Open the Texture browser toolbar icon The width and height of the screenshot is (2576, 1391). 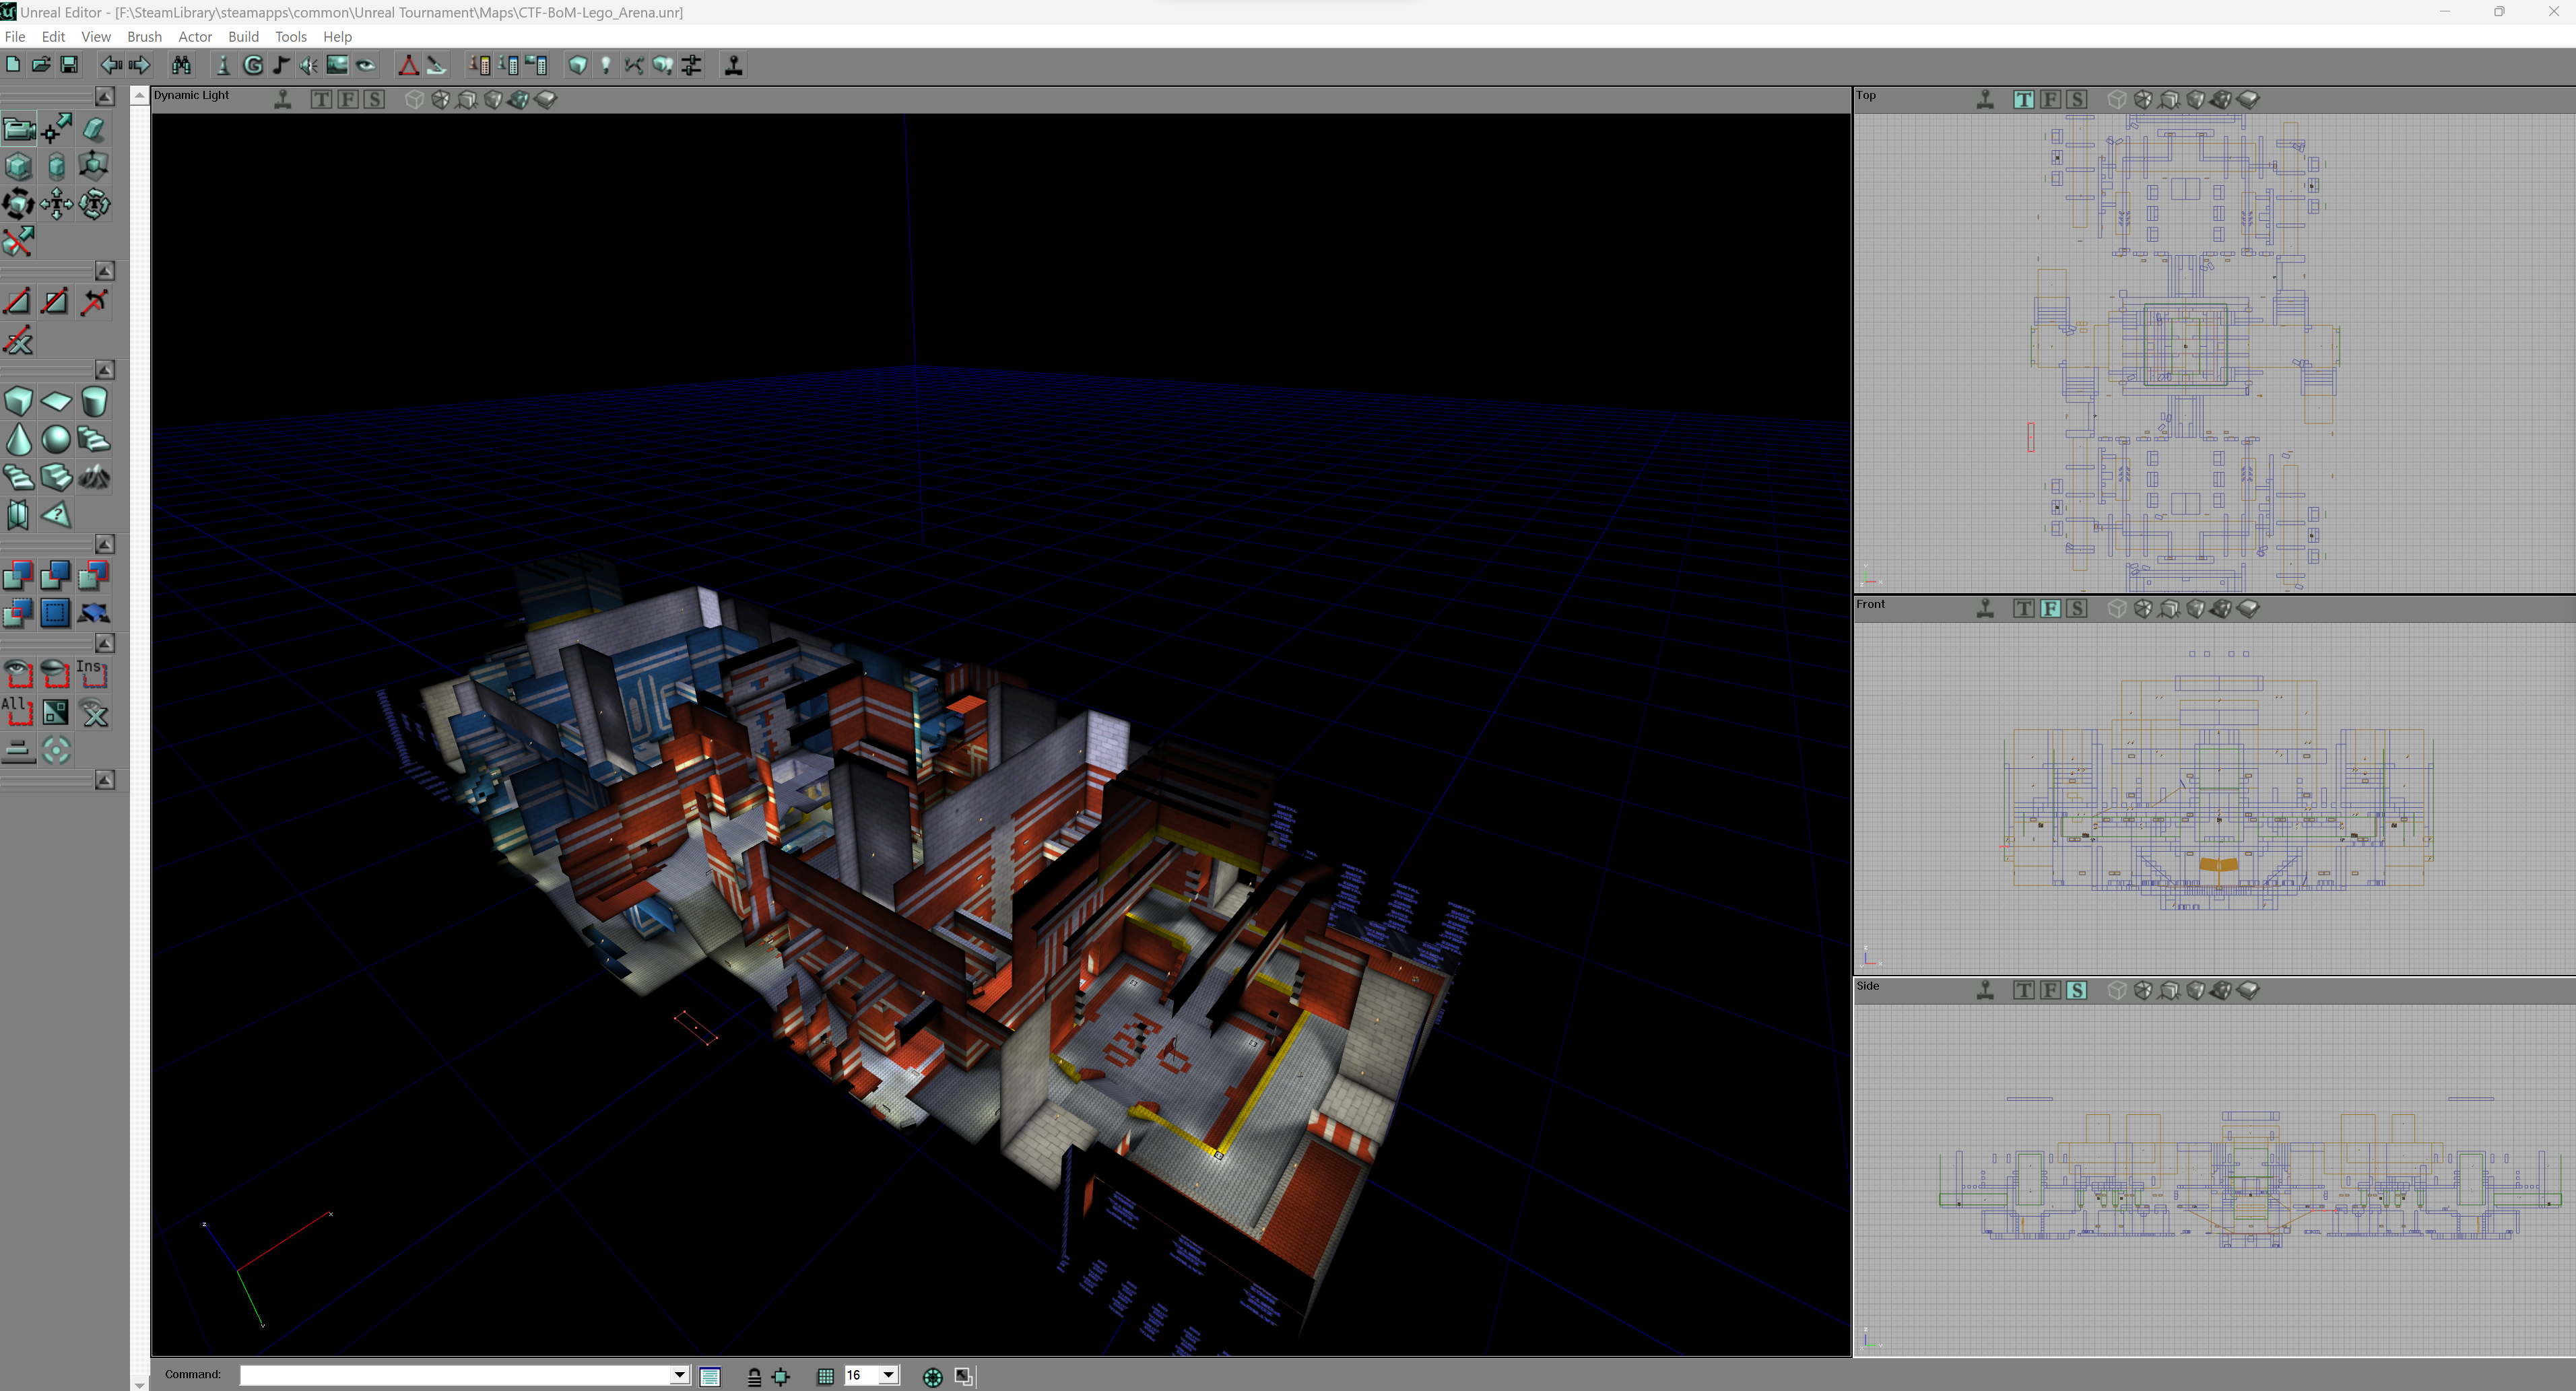pyautogui.click(x=337, y=65)
